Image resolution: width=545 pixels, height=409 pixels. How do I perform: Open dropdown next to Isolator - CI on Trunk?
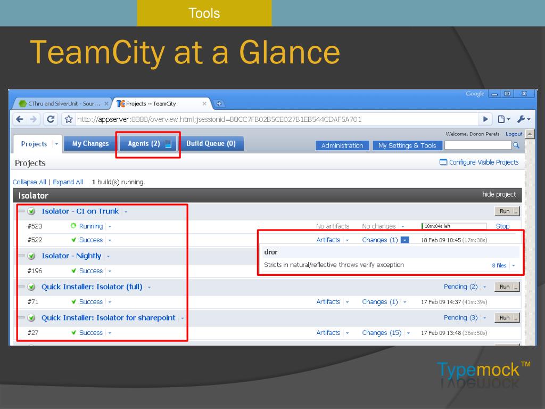[x=126, y=212]
